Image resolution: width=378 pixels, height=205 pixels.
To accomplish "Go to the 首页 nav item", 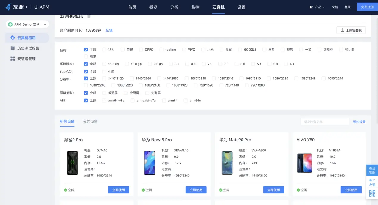I will pos(132,7).
